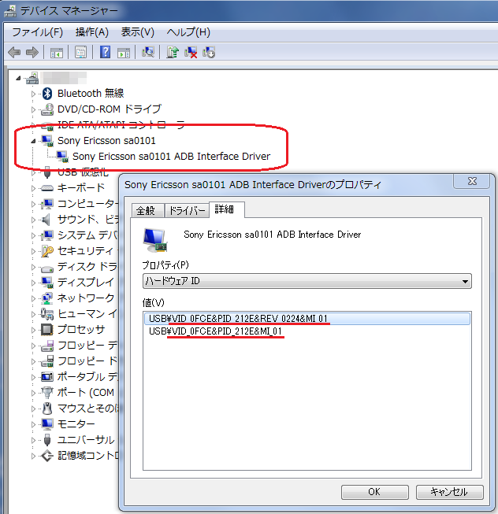Switch to the ドライバー tab
498x514 pixels.
point(187,210)
